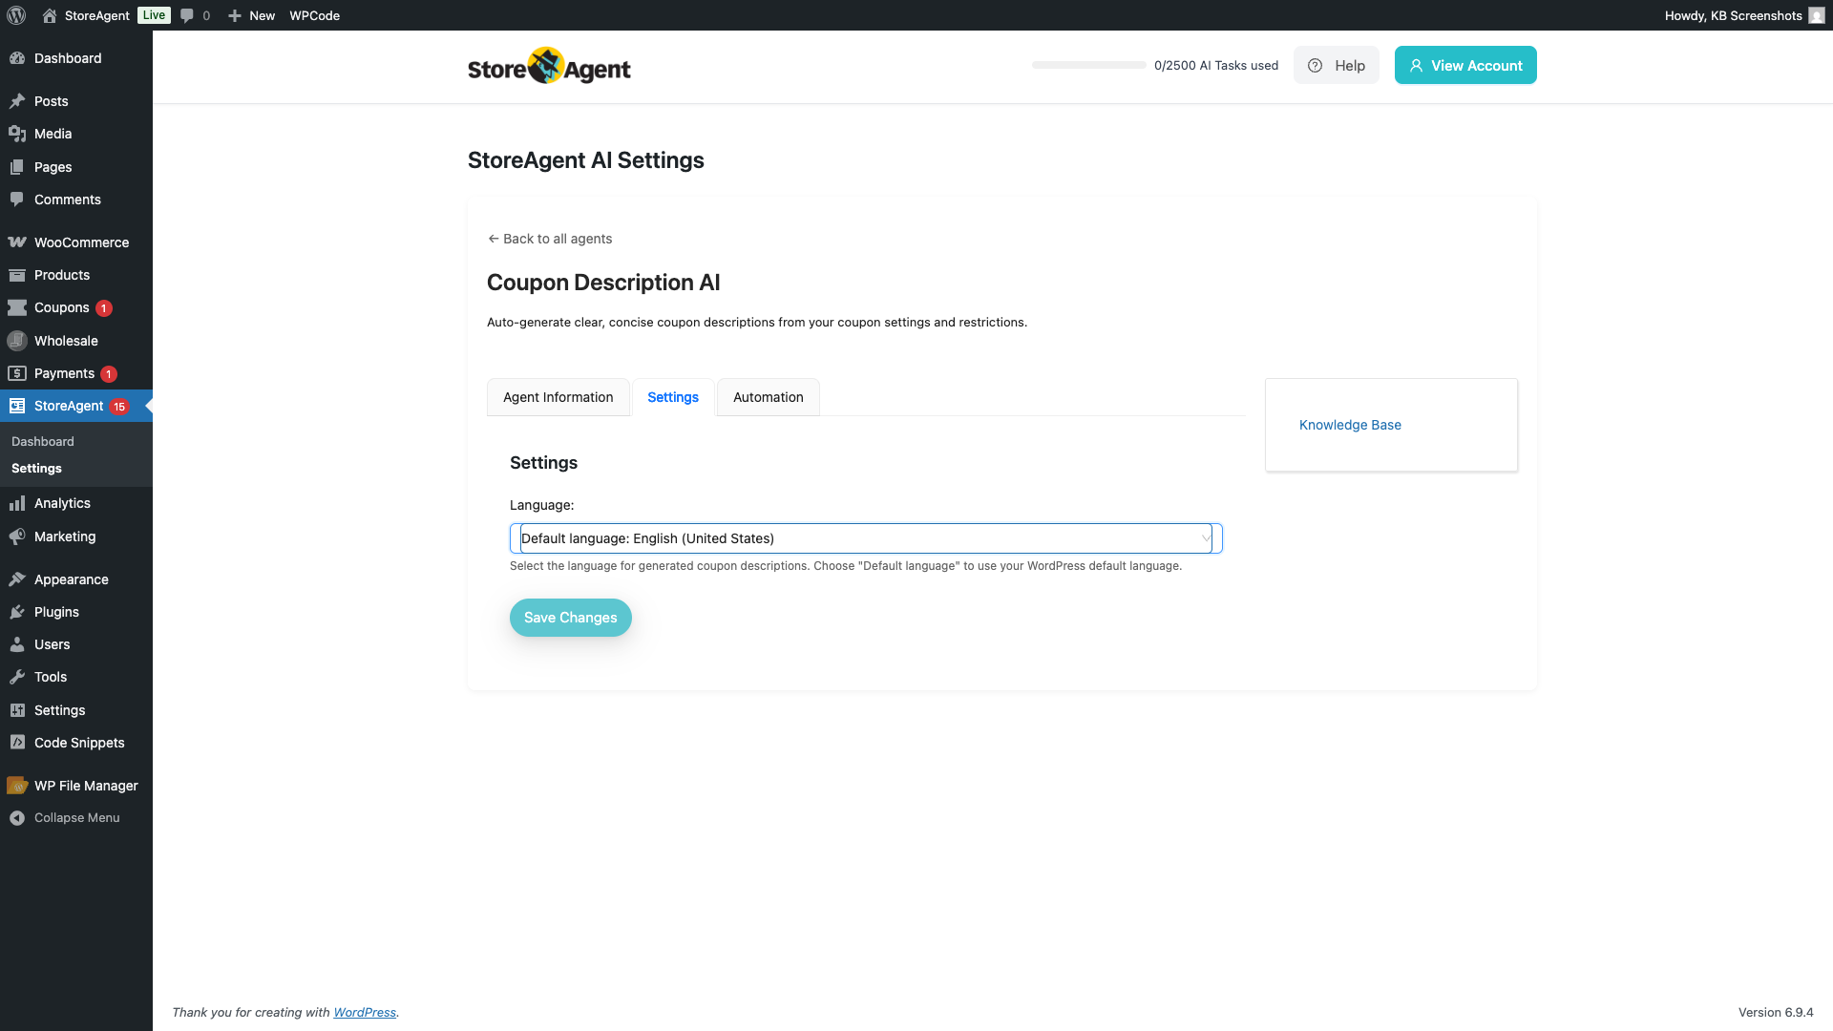Open WPCode in the admin bar

[x=315, y=15]
